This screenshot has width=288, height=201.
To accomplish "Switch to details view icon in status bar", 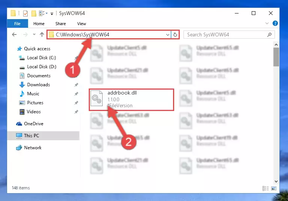I will click(266, 188).
